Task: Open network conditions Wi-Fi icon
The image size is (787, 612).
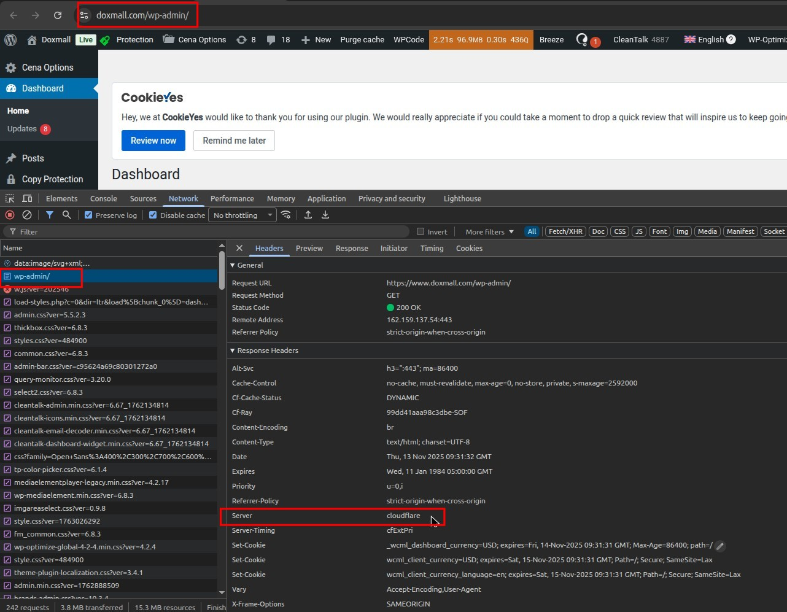Action: (286, 215)
